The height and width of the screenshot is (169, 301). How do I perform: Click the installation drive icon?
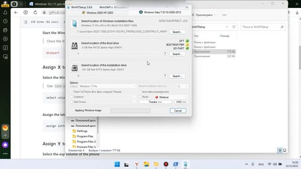pyautogui.click(x=74, y=68)
